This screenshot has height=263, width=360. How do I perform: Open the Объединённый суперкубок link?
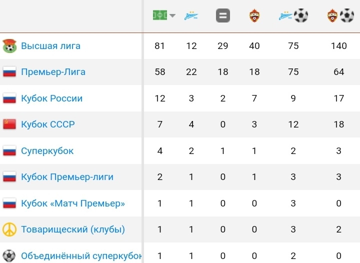tap(81, 256)
